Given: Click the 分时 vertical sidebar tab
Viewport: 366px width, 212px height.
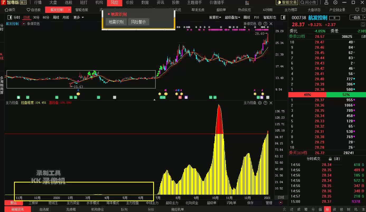Looking at the screenshot, I should coord(2,28).
